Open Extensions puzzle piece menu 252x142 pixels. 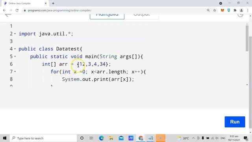pyautogui.click(x=235, y=10)
